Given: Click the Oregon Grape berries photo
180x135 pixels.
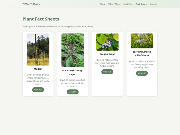Looking at the screenshot, I should 107,42.
